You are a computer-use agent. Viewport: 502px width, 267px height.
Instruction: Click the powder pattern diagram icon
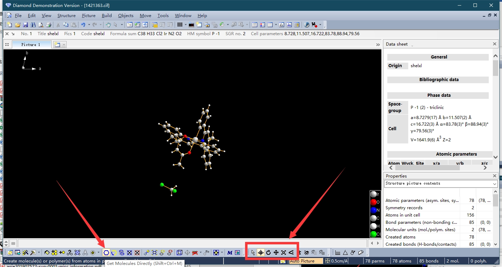[289, 25]
